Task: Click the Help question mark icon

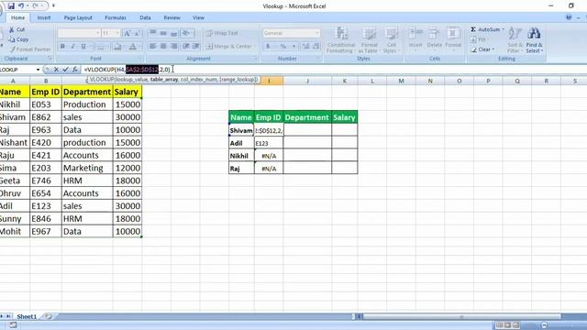Action: [x=569, y=17]
